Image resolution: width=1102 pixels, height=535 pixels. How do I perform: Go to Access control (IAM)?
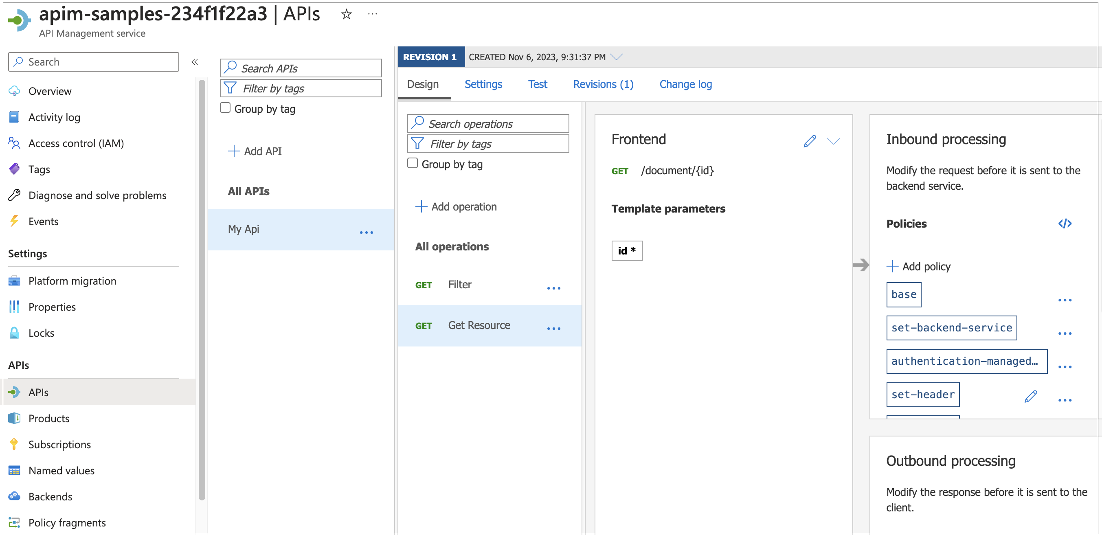76,143
